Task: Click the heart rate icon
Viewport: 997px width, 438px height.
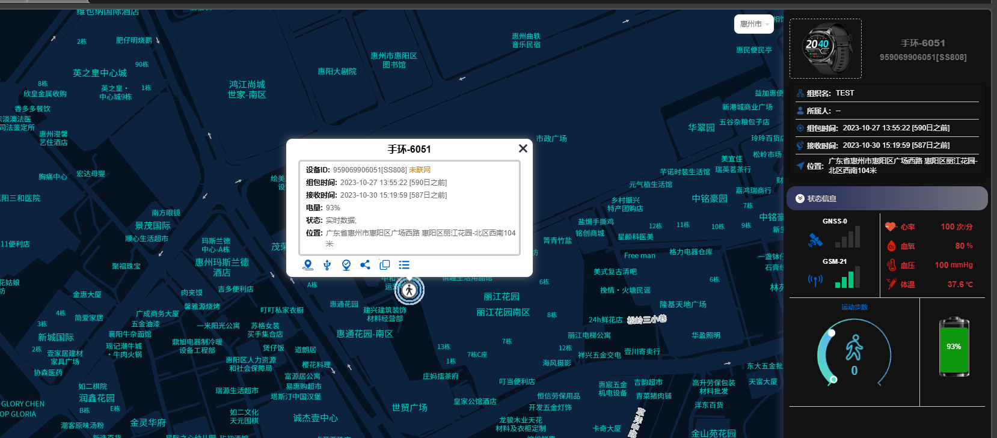Action: (891, 227)
